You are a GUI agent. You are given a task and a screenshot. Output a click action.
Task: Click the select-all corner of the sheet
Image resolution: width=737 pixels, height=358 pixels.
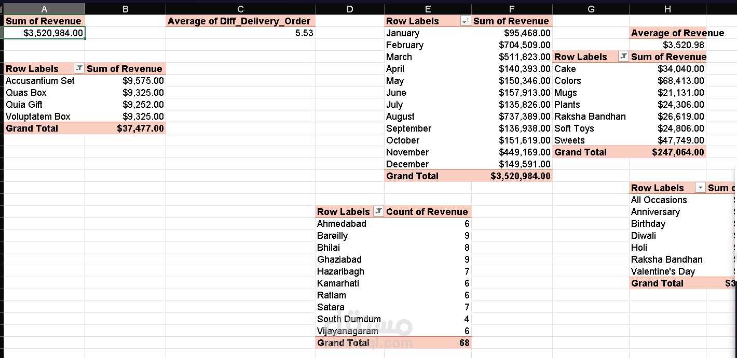coord(2,9)
